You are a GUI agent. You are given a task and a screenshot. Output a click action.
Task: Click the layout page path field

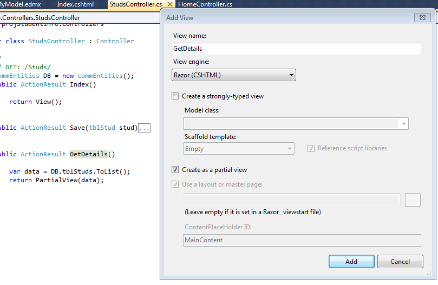tap(292, 200)
